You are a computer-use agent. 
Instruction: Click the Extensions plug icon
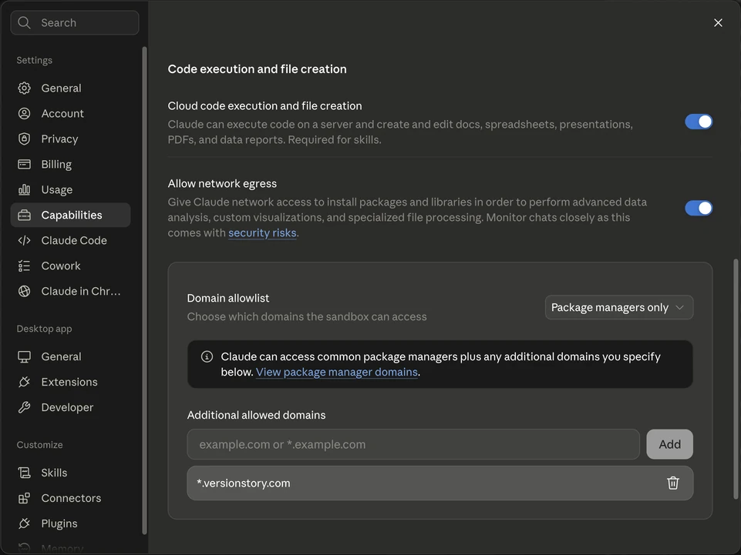[24, 383]
